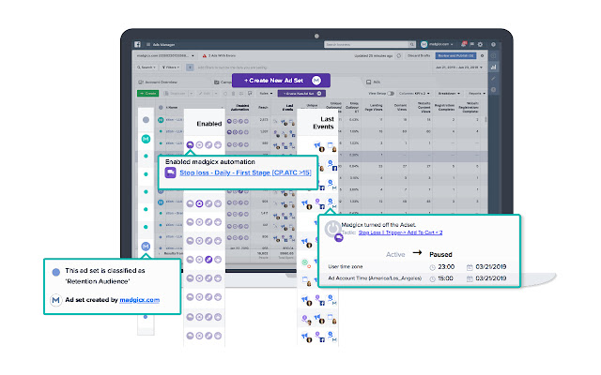This screenshot has width=601, height=375.
Task: Open the Search dropdown
Action: (x=146, y=67)
